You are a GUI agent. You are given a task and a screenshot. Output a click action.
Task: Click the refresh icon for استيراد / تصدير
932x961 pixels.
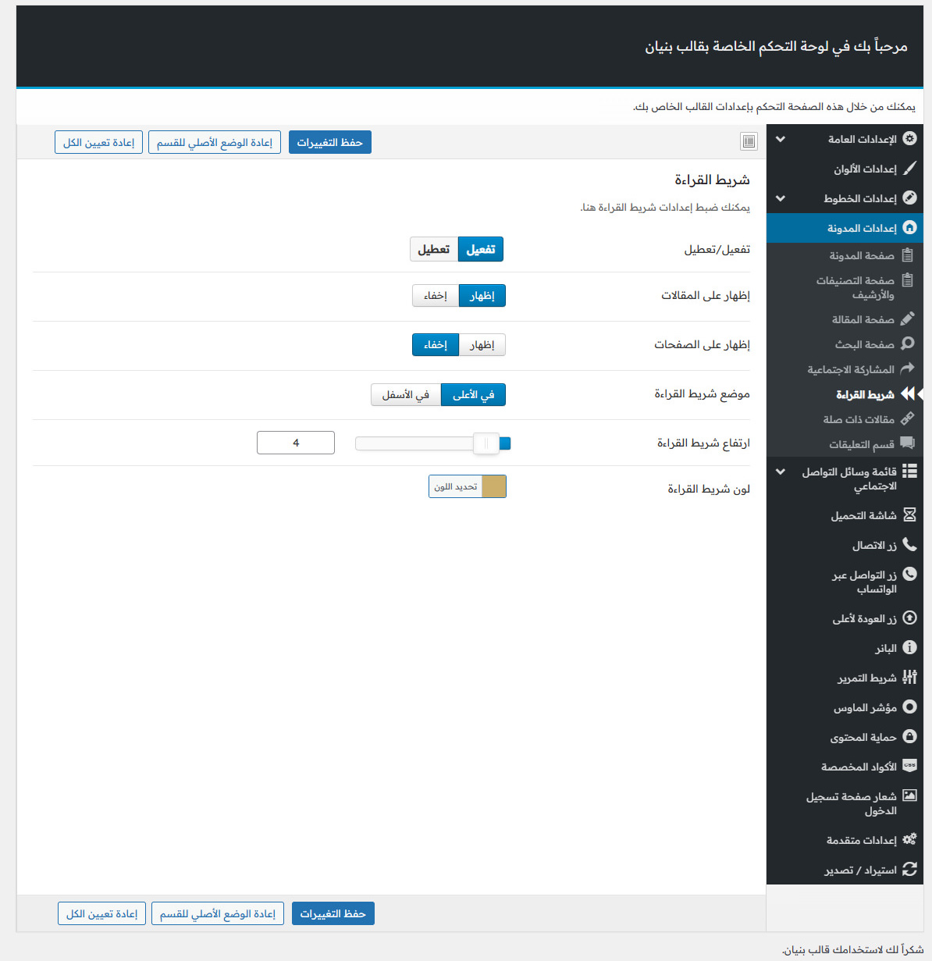click(x=909, y=870)
